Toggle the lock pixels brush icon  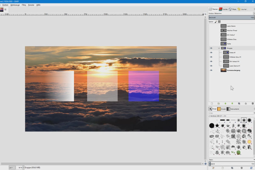click(215, 22)
